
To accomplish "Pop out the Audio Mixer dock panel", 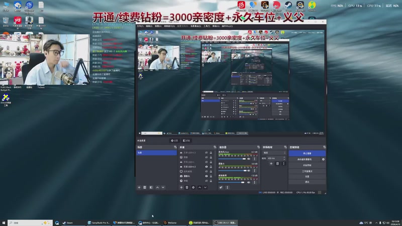I will tap(258, 147).
